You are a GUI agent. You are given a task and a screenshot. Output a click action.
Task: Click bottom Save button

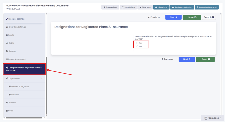(205, 59)
